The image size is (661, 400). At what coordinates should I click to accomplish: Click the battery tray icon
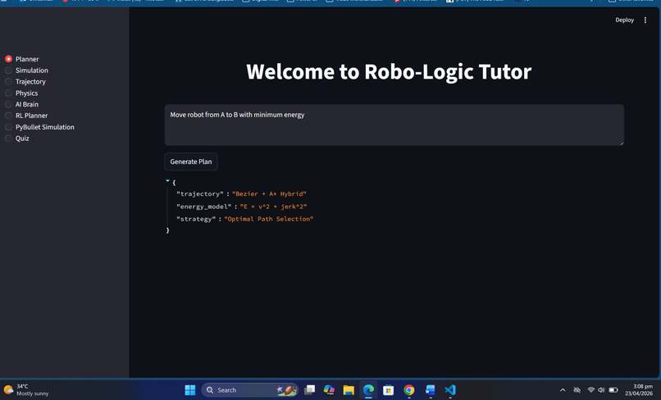click(613, 390)
